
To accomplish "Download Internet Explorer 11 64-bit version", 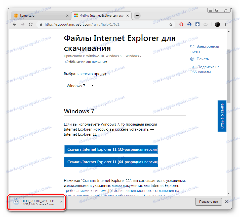I will click(x=111, y=162).
